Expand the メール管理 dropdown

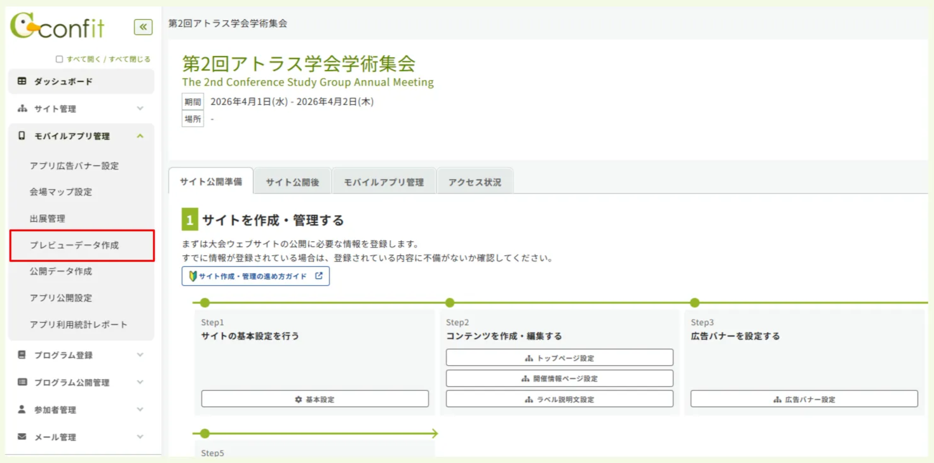[x=140, y=436]
